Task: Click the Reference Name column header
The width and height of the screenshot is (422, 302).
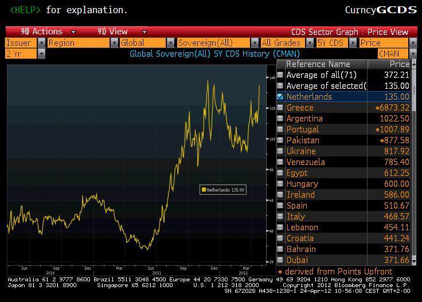Action: click(326, 64)
